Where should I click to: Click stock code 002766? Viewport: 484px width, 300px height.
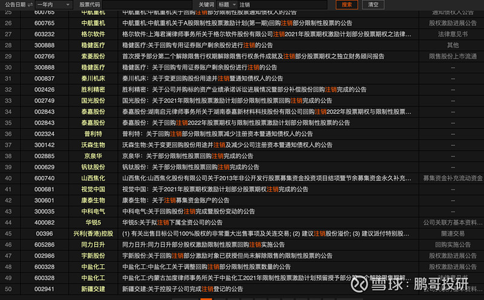point(44,56)
